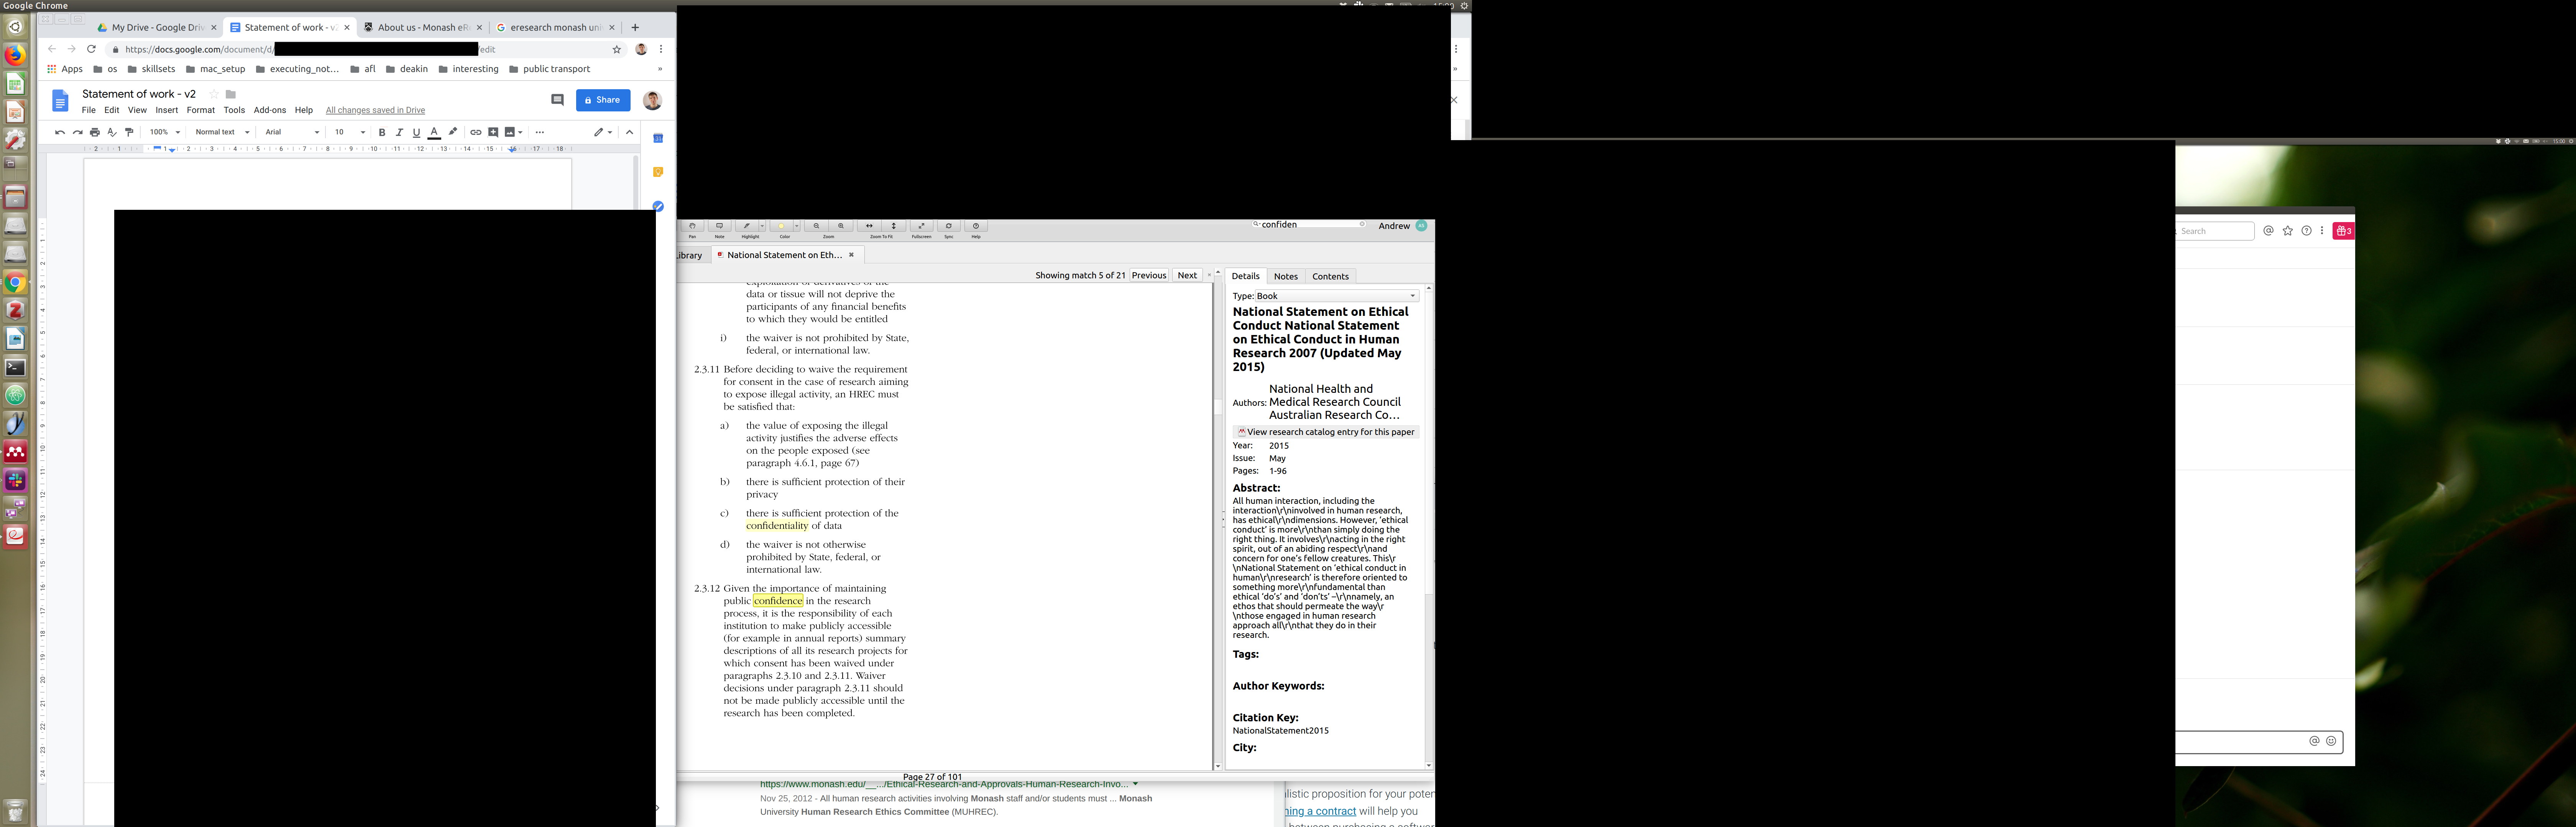Toggle bold formatting in Docs toolbar
Screen dimensions: 2576x827
382,132
